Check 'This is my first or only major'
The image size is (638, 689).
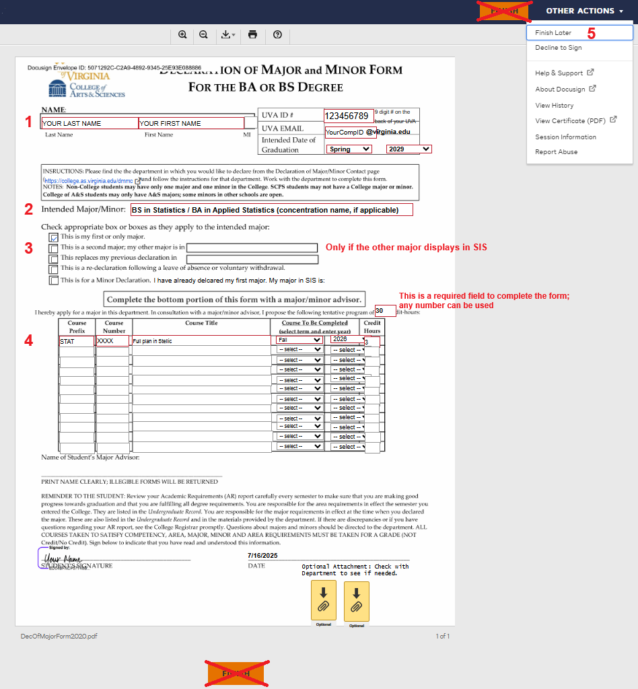54,238
